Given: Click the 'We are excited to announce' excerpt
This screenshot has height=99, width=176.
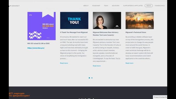Looking at the screenshot, I should 107,50.
